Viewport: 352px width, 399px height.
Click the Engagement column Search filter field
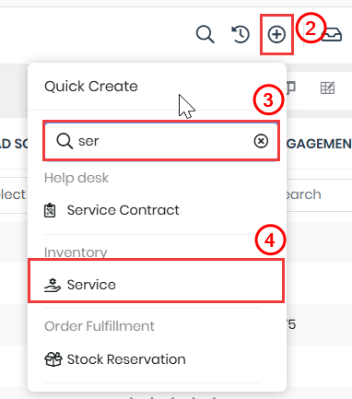(x=319, y=194)
